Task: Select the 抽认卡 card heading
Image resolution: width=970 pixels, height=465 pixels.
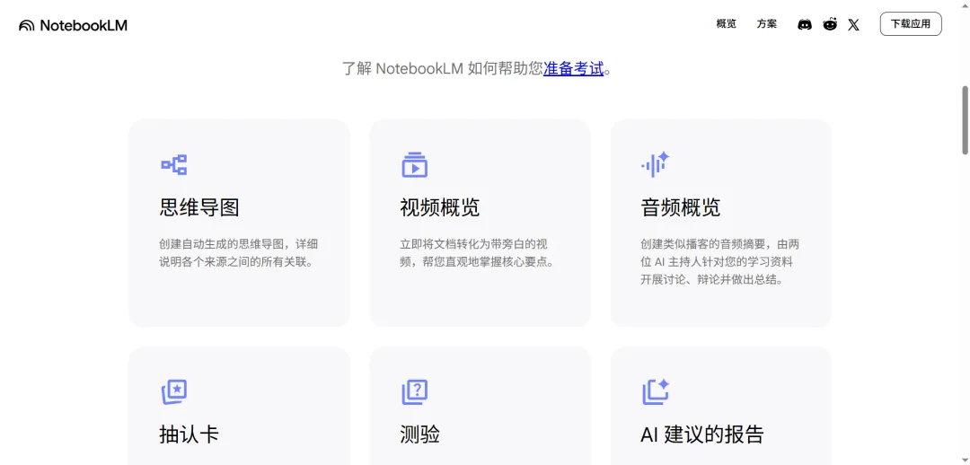Action: 190,434
